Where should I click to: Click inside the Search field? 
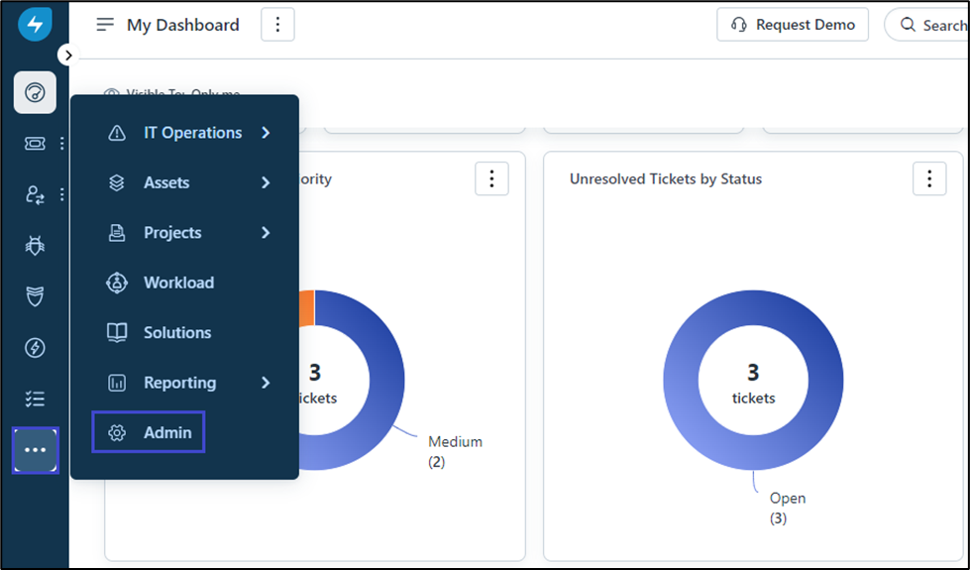click(x=936, y=25)
